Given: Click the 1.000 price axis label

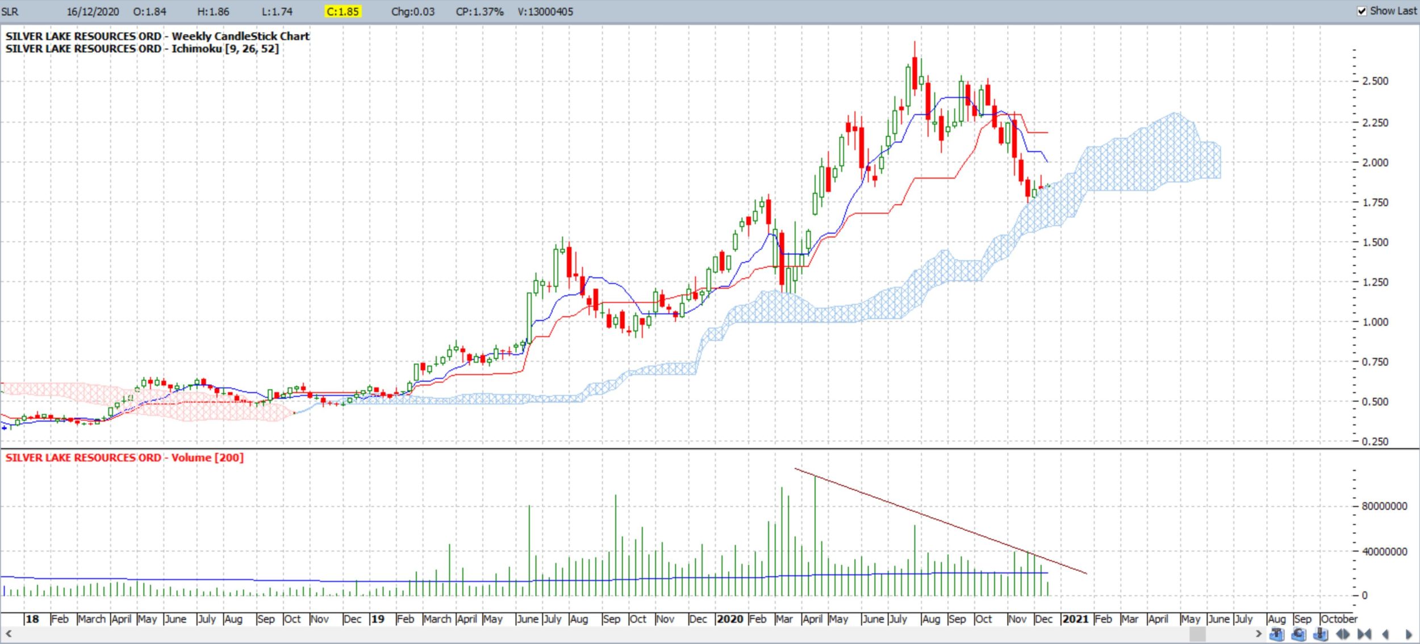Looking at the screenshot, I should (1375, 322).
